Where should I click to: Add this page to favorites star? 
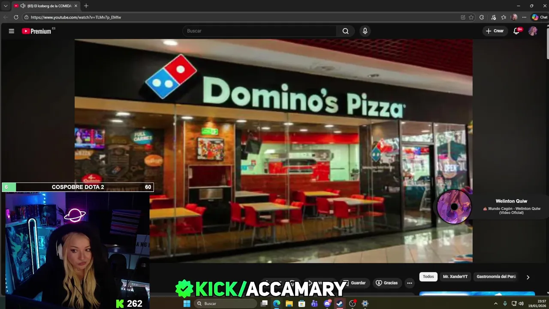pyautogui.click(x=471, y=17)
